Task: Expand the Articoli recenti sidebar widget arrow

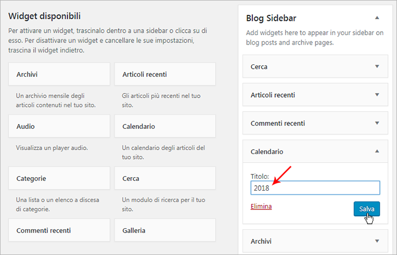Action: click(377, 95)
